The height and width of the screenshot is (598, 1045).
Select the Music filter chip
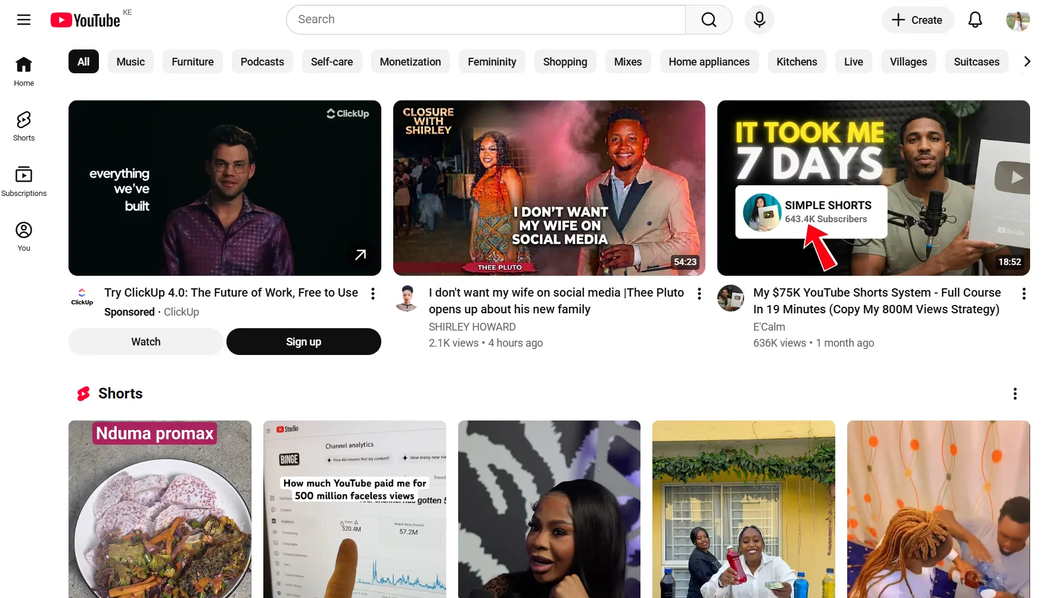[x=130, y=61]
